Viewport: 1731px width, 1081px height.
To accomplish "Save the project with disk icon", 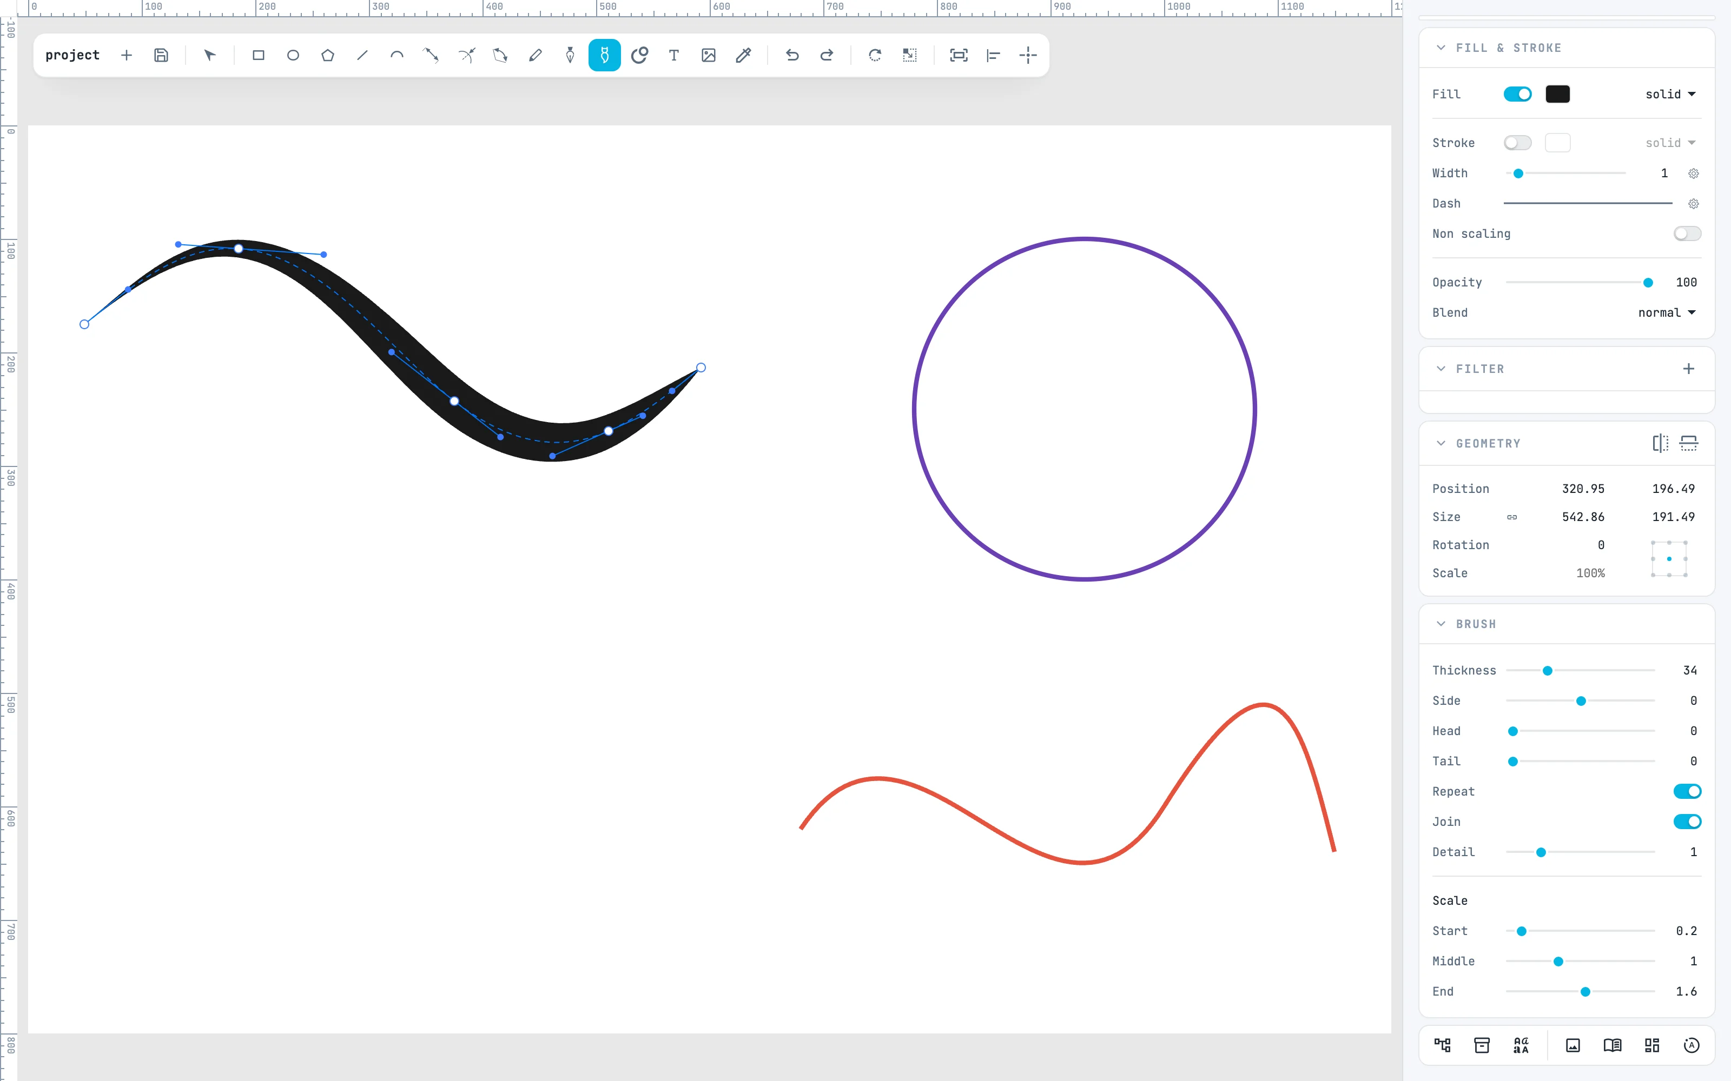I will click(161, 55).
